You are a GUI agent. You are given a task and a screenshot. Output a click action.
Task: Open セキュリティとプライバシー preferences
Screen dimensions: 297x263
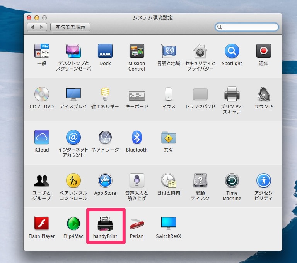point(200,51)
